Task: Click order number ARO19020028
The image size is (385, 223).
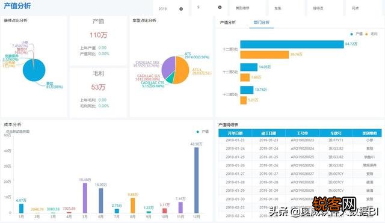Action: coord(302,182)
